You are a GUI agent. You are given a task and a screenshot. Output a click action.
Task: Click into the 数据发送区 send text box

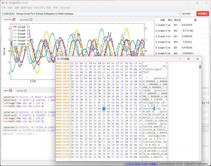click(x=28, y=145)
